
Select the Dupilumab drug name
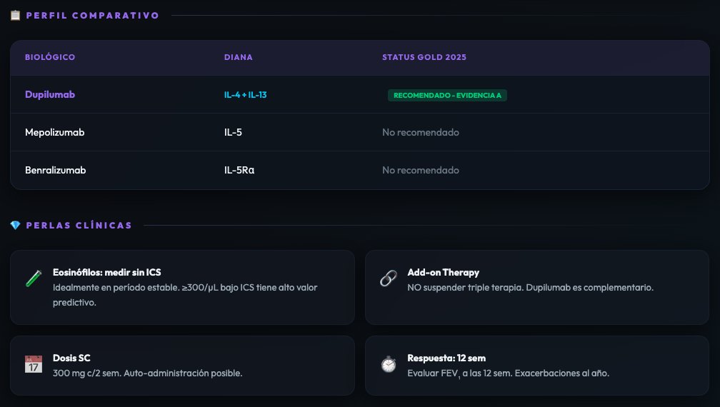pos(50,94)
